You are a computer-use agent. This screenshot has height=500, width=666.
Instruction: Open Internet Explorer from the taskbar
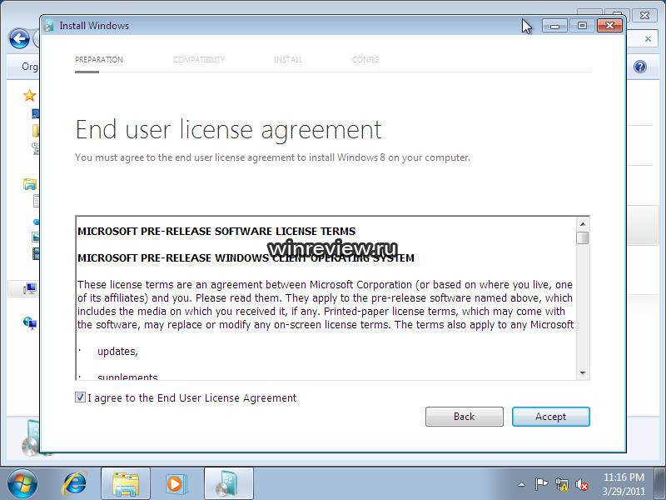[x=76, y=482]
